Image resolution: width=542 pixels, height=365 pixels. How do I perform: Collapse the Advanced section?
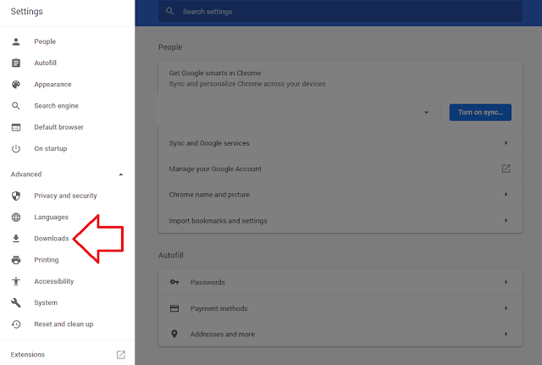[120, 174]
